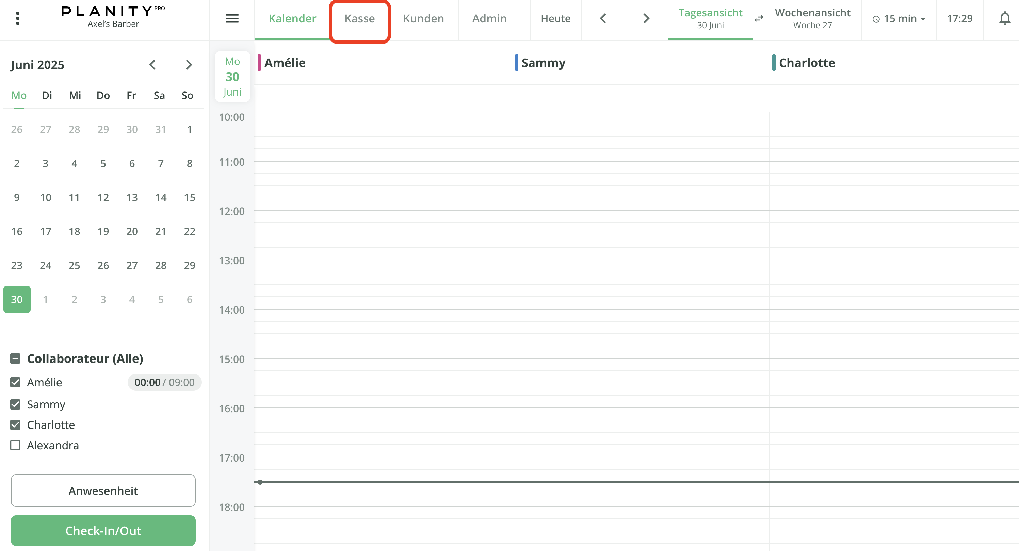Open the Kasse tab
Image resolution: width=1019 pixels, height=551 pixels.
click(359, 19)
